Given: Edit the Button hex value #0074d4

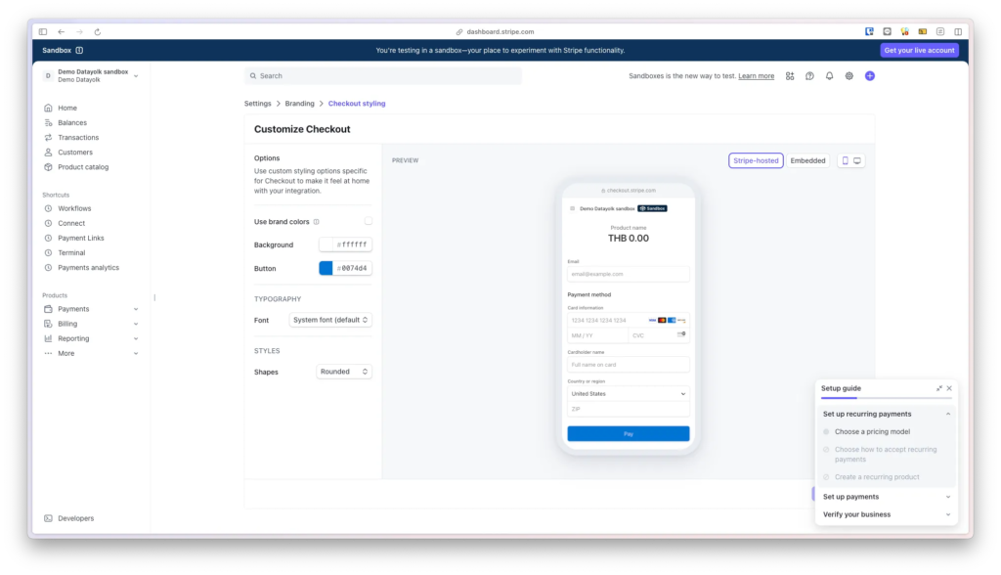Looking at the screenshot, I should coord(352,268).
